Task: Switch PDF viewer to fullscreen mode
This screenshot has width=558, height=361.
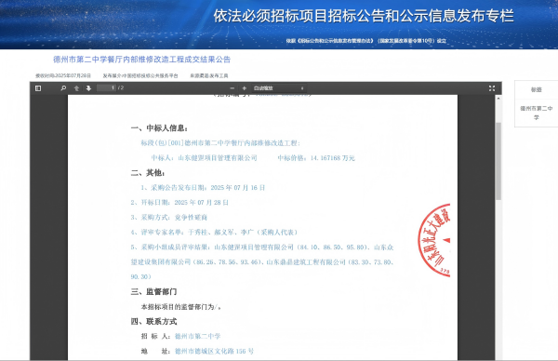Action: coord(492,88)
